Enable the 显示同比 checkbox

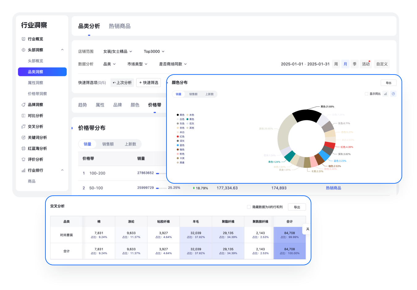(366, 94)
